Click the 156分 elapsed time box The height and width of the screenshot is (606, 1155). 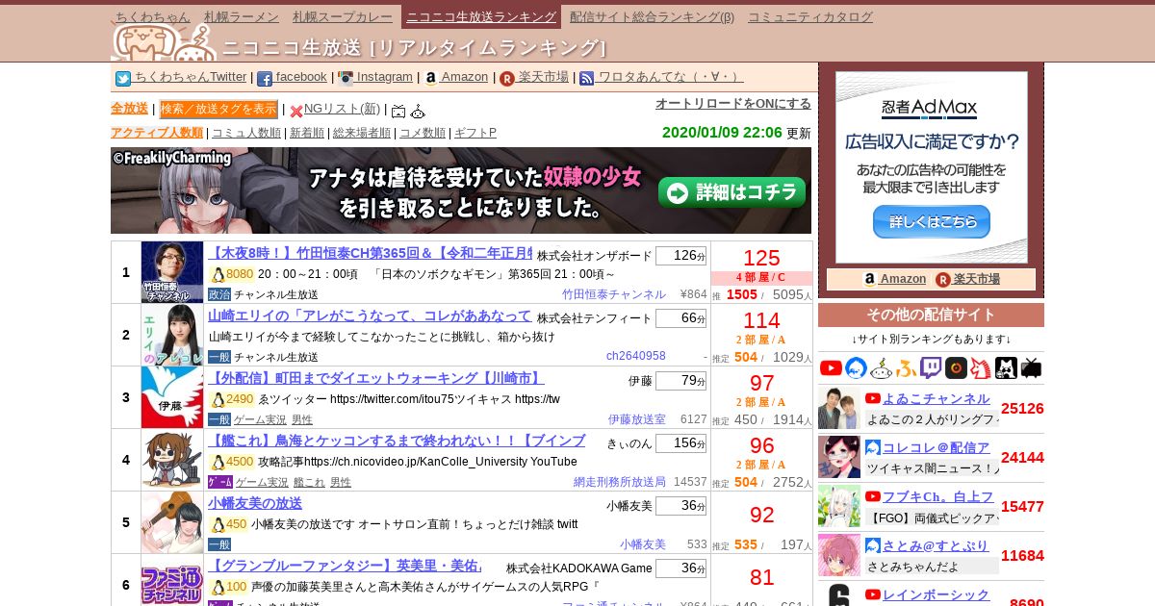[680, 443]
